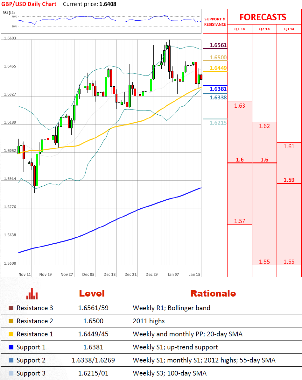Click the GBP/USD Daily Chart title
302x380 pixels.
click(x=29, y=4)
